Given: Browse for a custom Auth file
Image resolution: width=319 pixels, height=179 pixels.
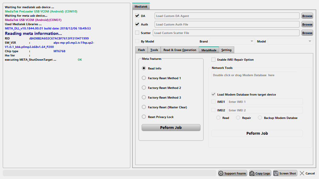Looking at the screenshot, I should click(307, 24).
